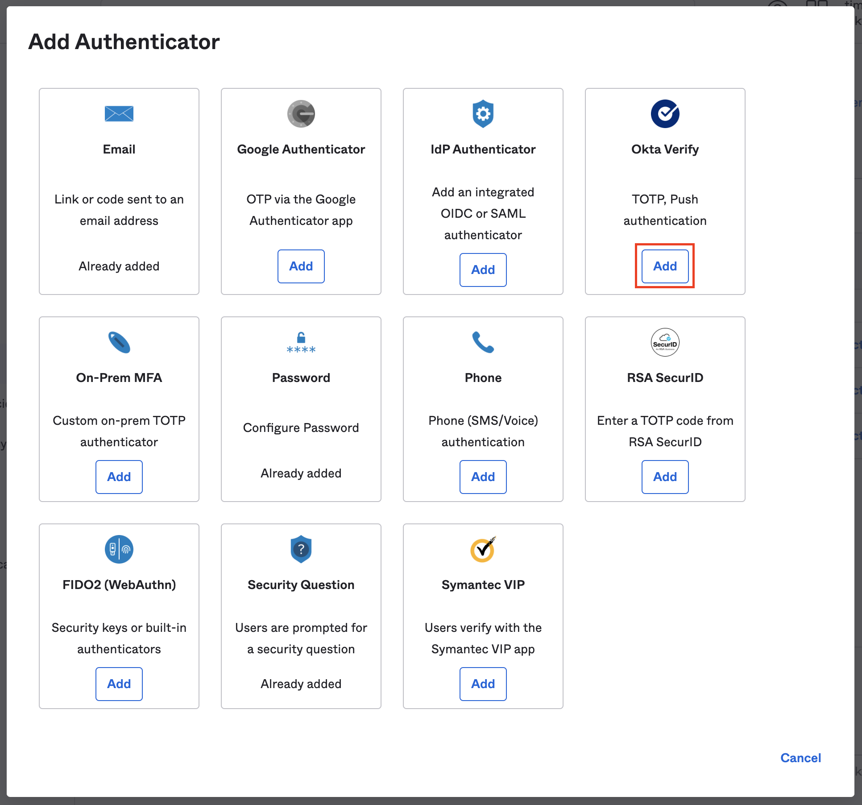Add the Symantec VIP authenticator
The image size is (862, 805).
pyautogui.click(x=483, y=684)
